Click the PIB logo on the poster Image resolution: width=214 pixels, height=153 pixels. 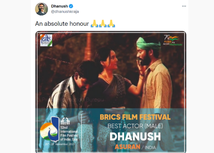tap(46, 40)
